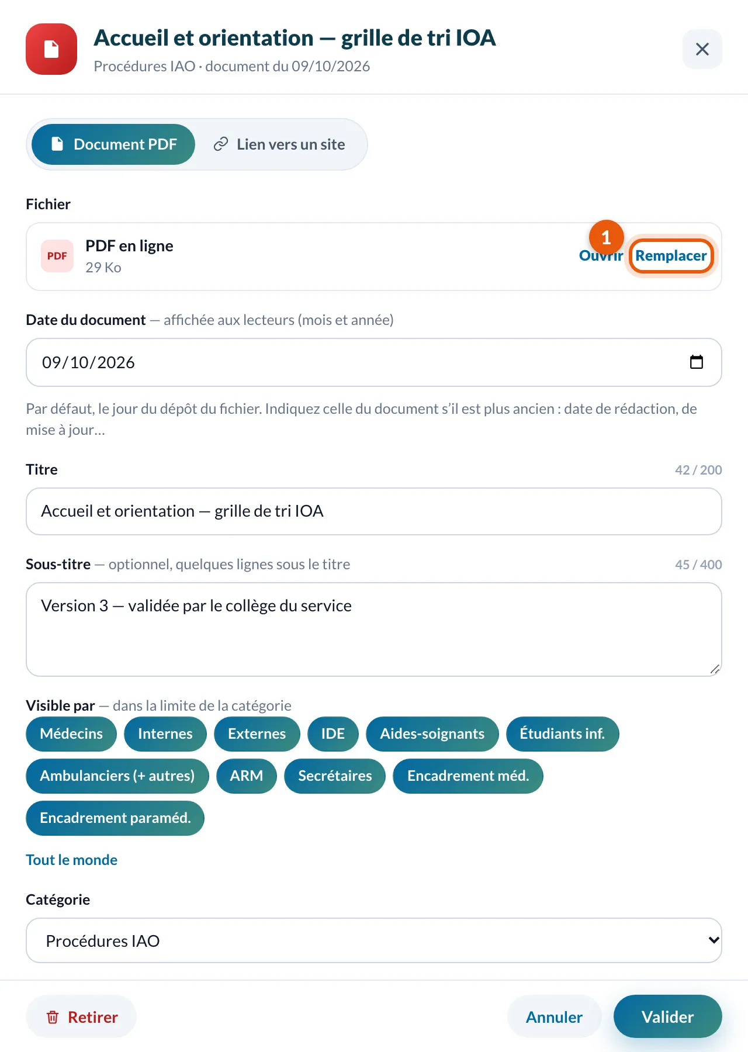The height and width of the screenshot is (1052, 748).
Task: Close the dialog with the X button
Action: coord(702,49)
